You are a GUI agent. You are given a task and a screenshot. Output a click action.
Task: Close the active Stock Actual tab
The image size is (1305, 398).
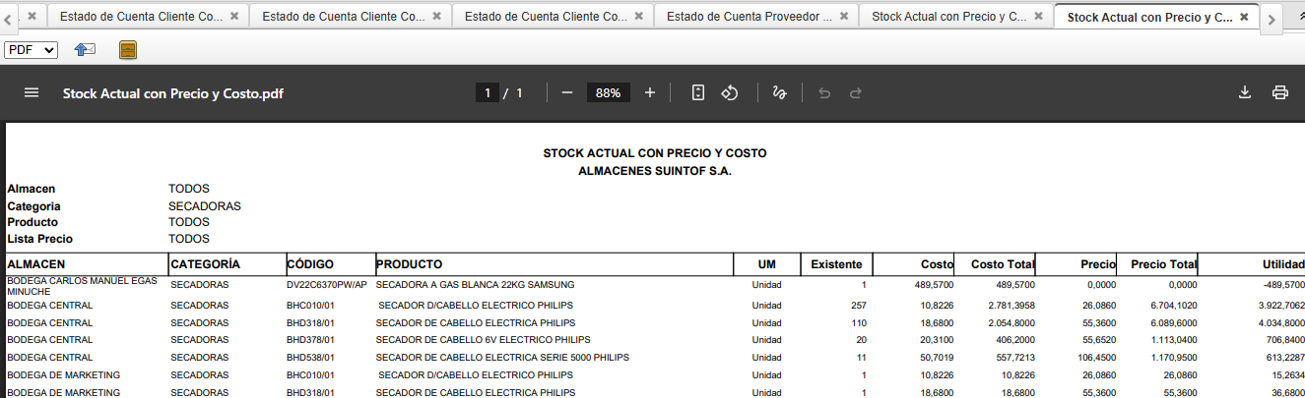tap(1244, 17)
